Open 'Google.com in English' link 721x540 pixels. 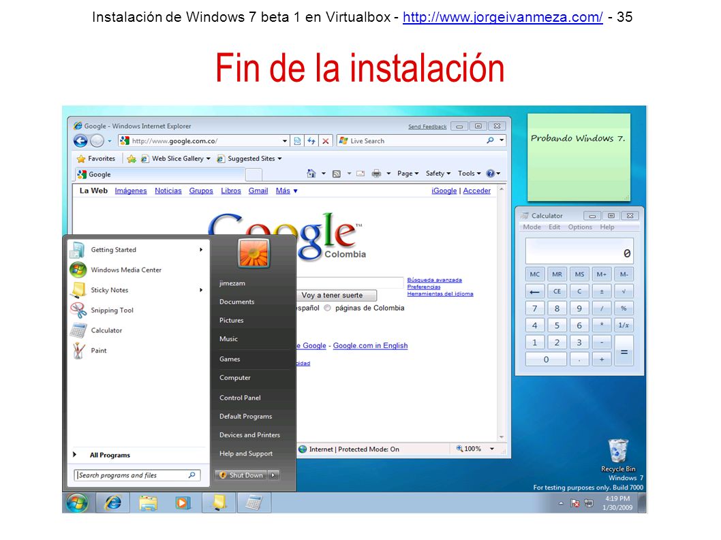[370, 346]
